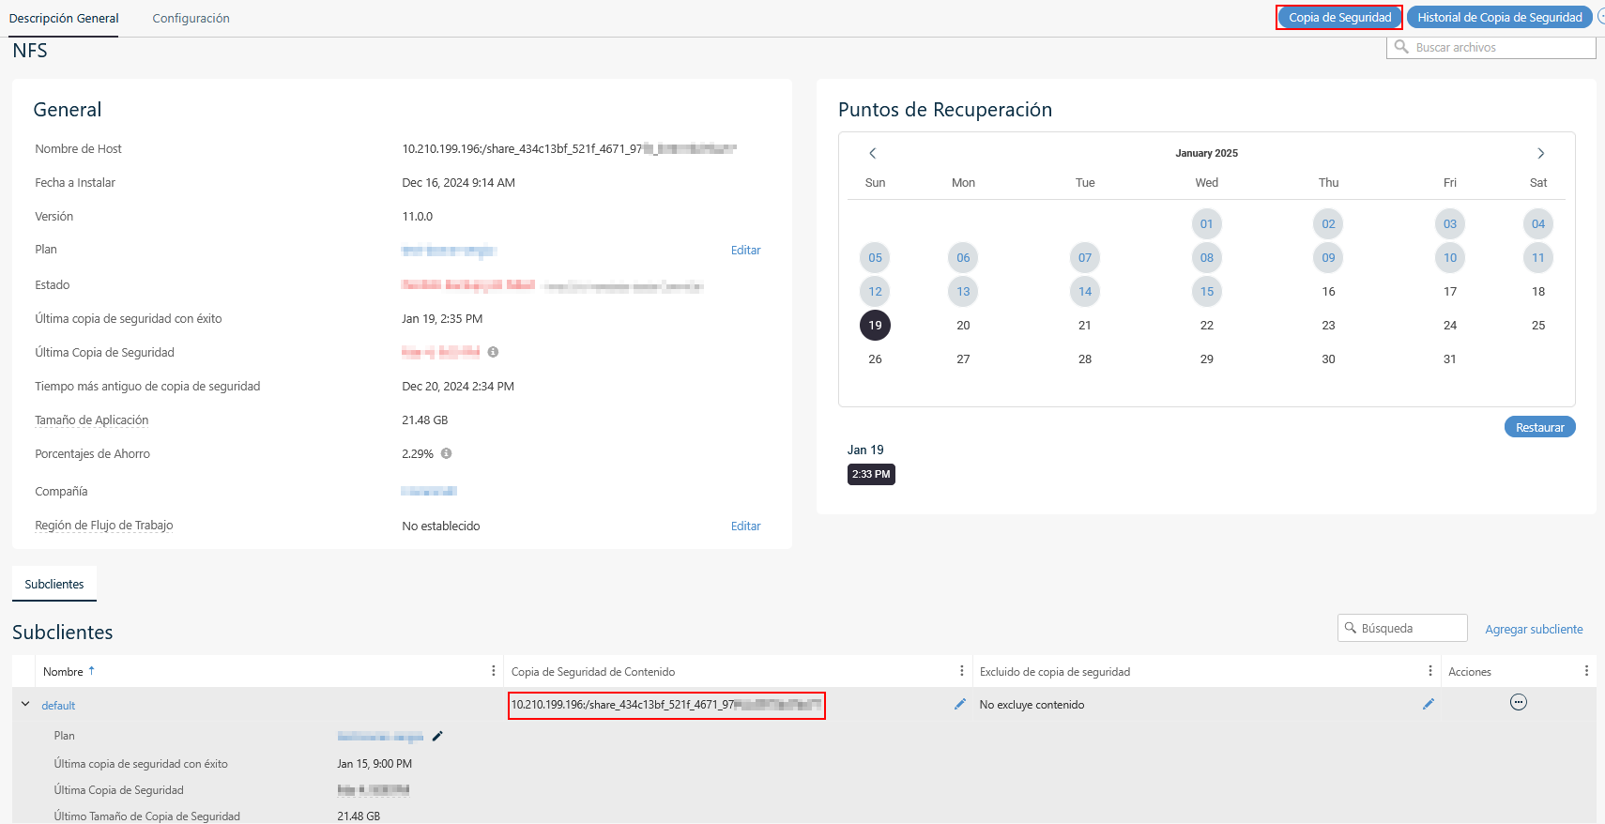Click No excluye contenido cell
Screen dimensions: 1605x824
pos(1032,705)
